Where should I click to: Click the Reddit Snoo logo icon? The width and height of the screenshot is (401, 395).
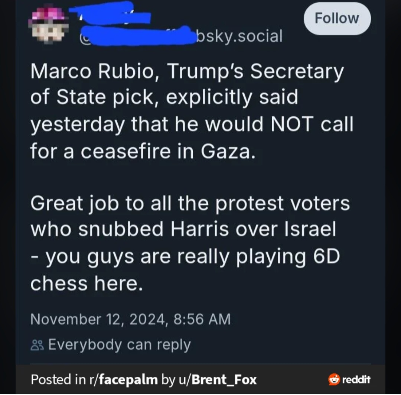pyautogui.click(x=334, y=379)
